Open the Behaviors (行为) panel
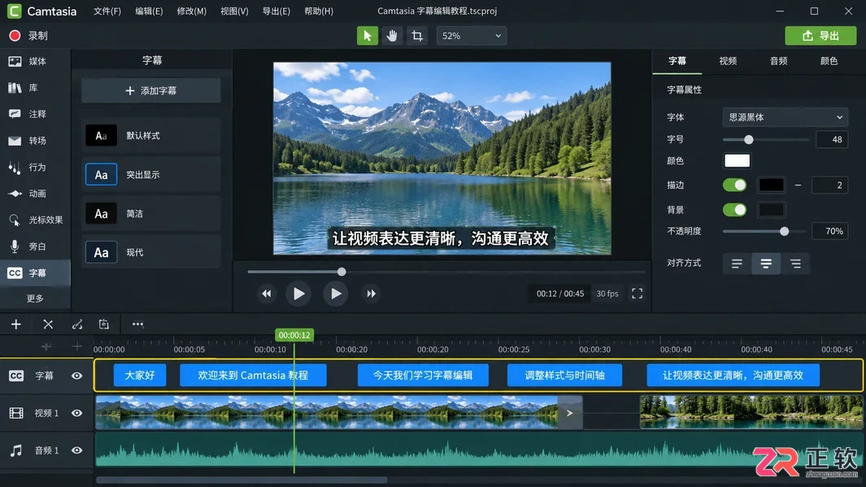 click(35, 167)
